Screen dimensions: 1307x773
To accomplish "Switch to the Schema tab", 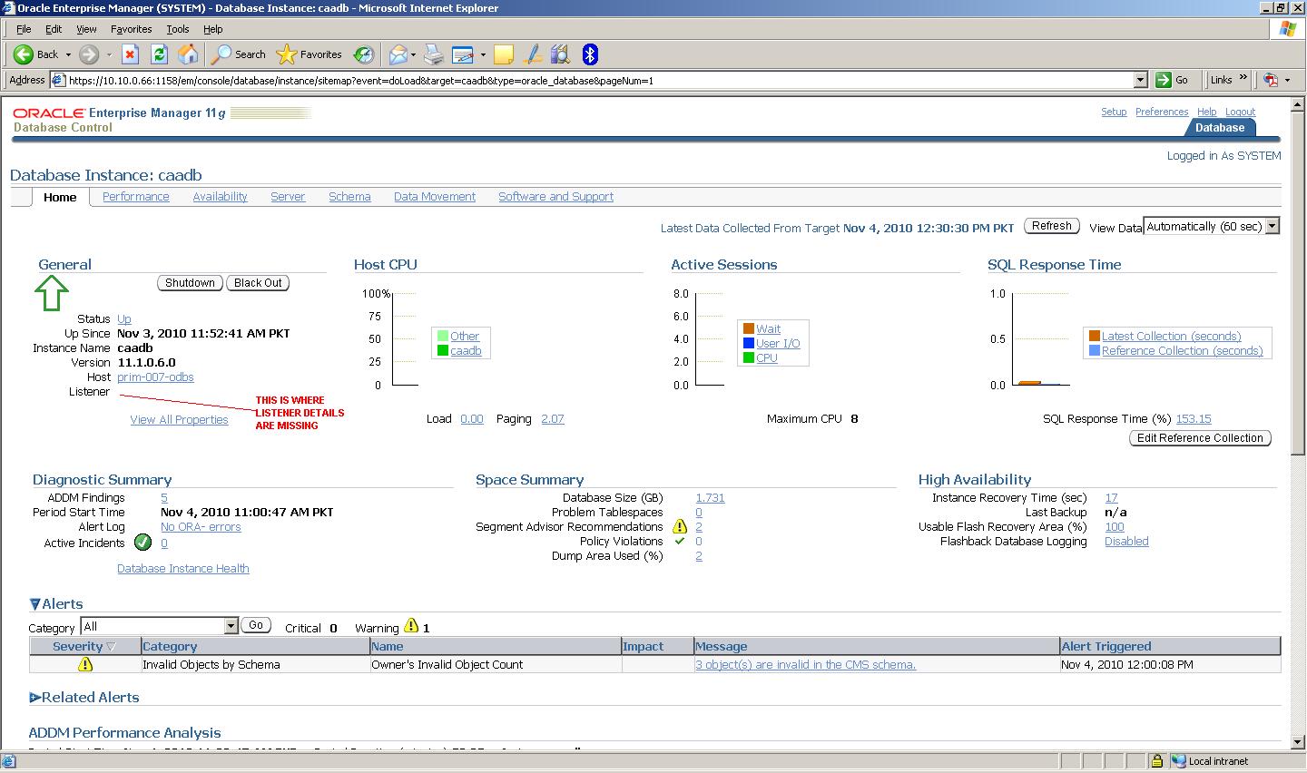I will tap(349, 197).
